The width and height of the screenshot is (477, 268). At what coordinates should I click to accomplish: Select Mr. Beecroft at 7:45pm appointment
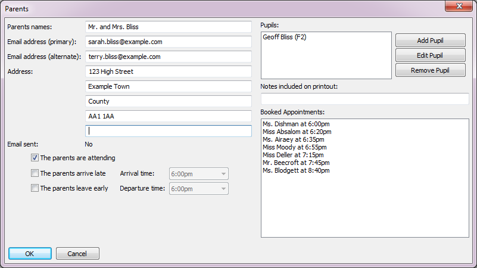pos(296,163)
